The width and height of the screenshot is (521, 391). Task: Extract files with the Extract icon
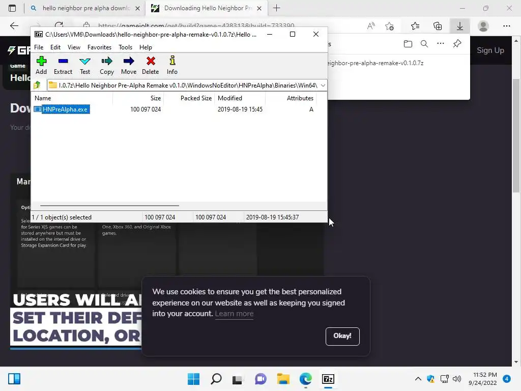[63, 66]
